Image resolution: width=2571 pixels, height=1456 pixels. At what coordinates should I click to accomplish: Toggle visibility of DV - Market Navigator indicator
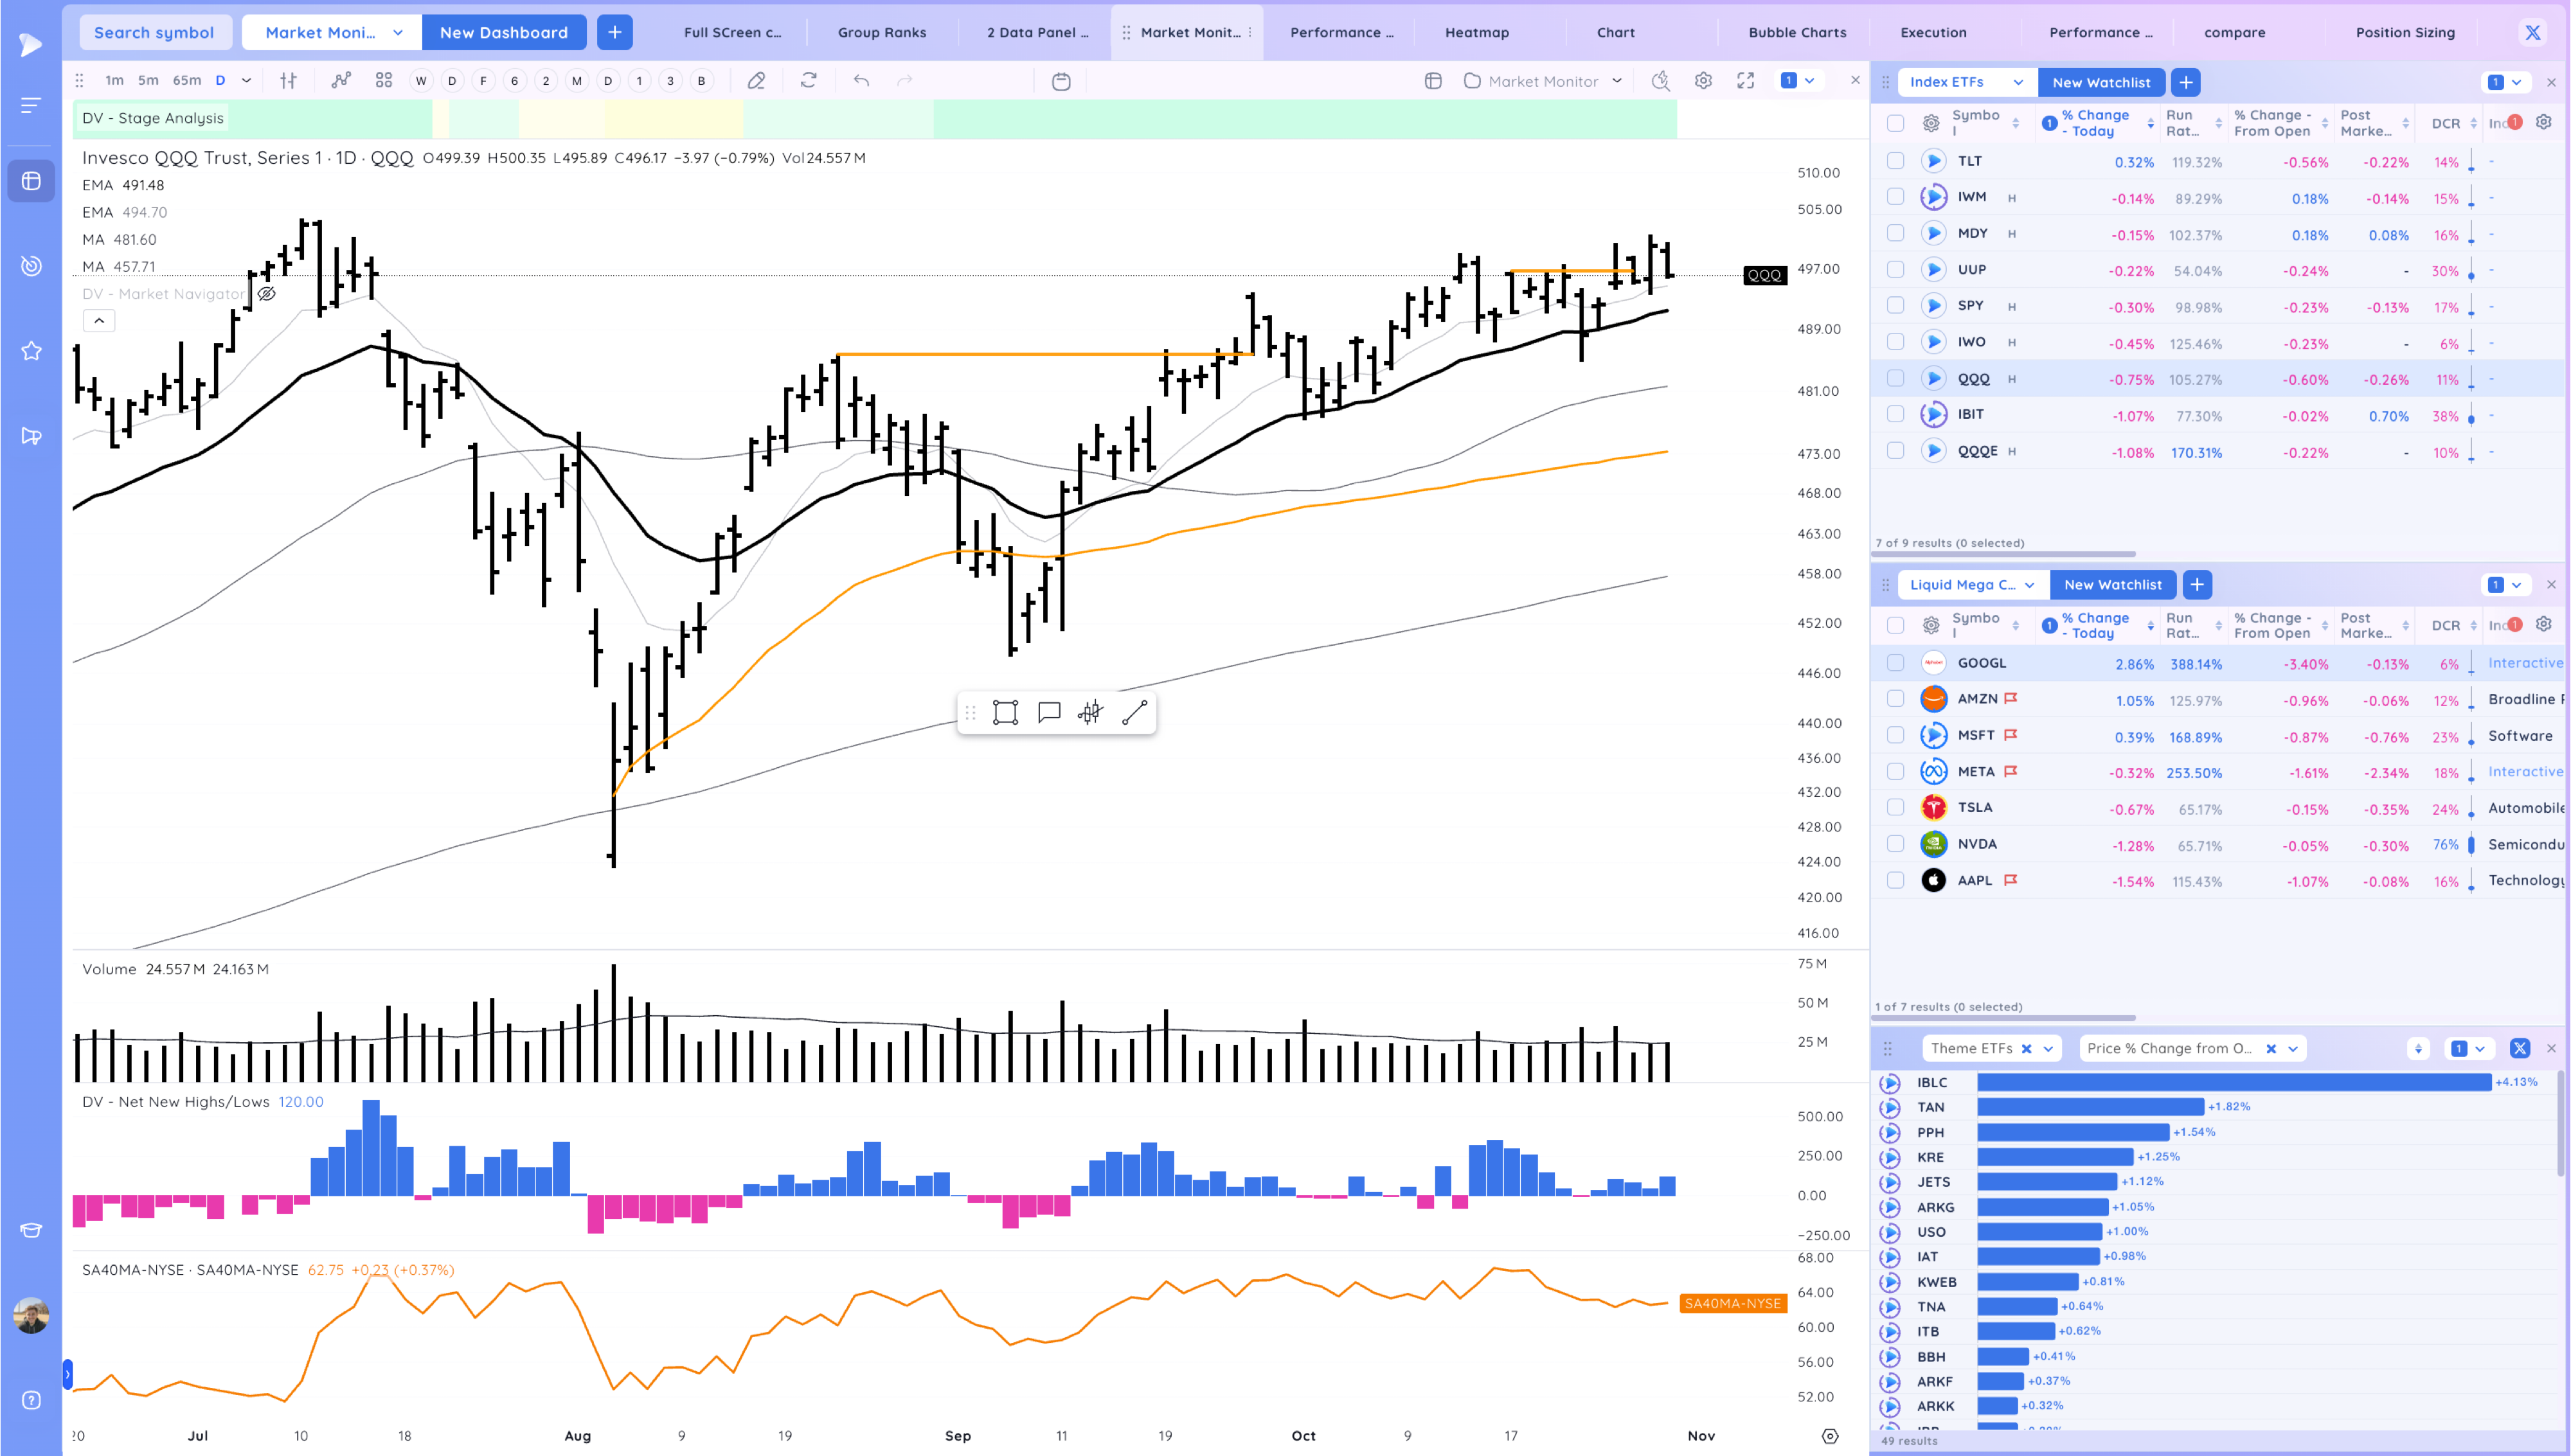266,294
